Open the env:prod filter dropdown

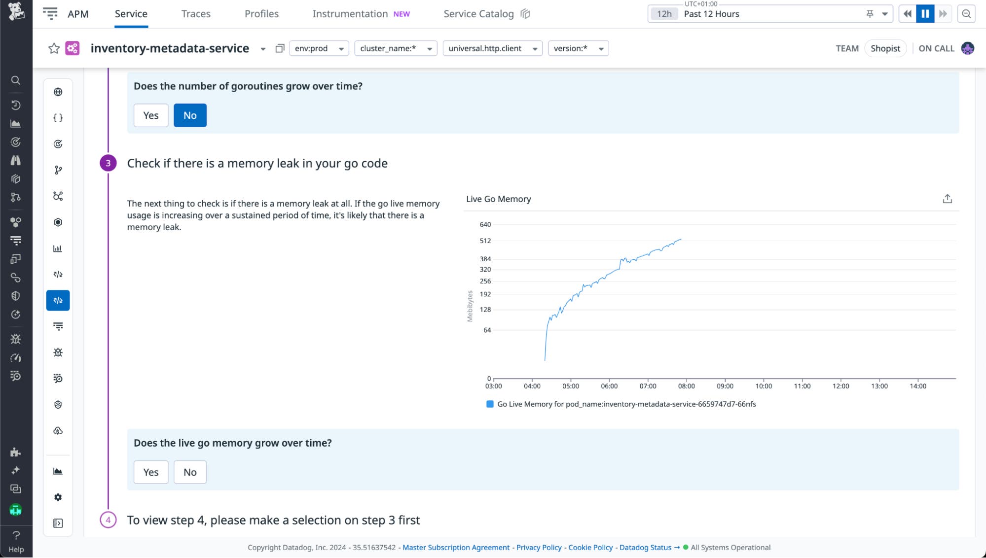coord(319,48)
